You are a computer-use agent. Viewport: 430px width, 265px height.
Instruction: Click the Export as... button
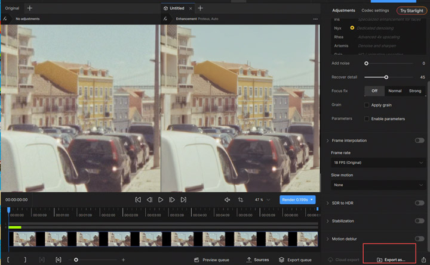(x=391, y=260)
